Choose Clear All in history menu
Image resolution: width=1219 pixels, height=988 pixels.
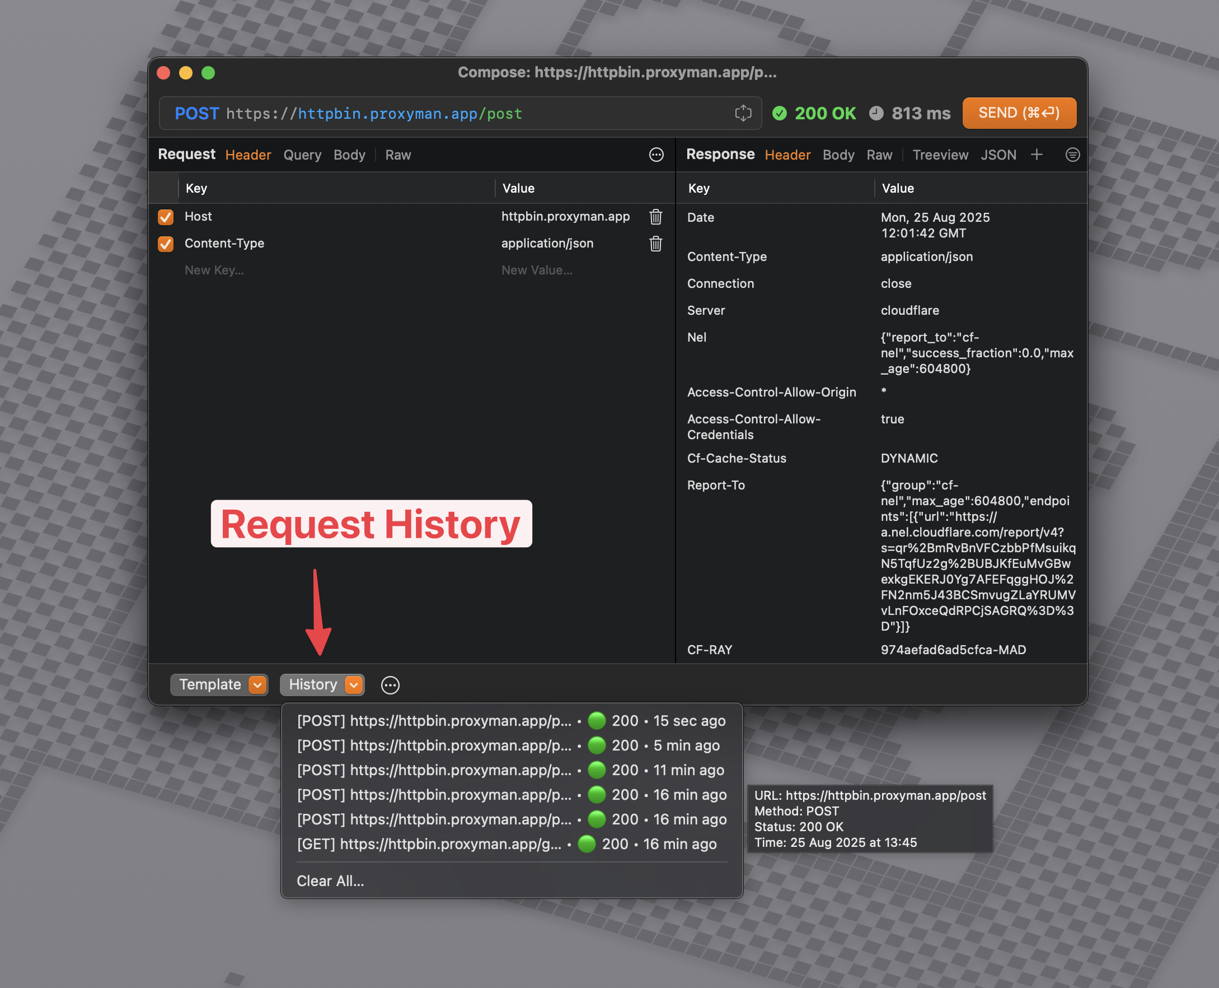coord(330,880)
